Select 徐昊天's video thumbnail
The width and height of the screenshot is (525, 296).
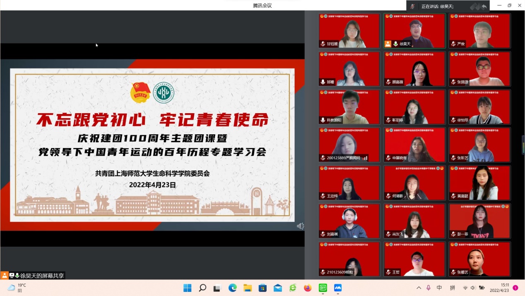pyautogui.click(x=414, y=31)
